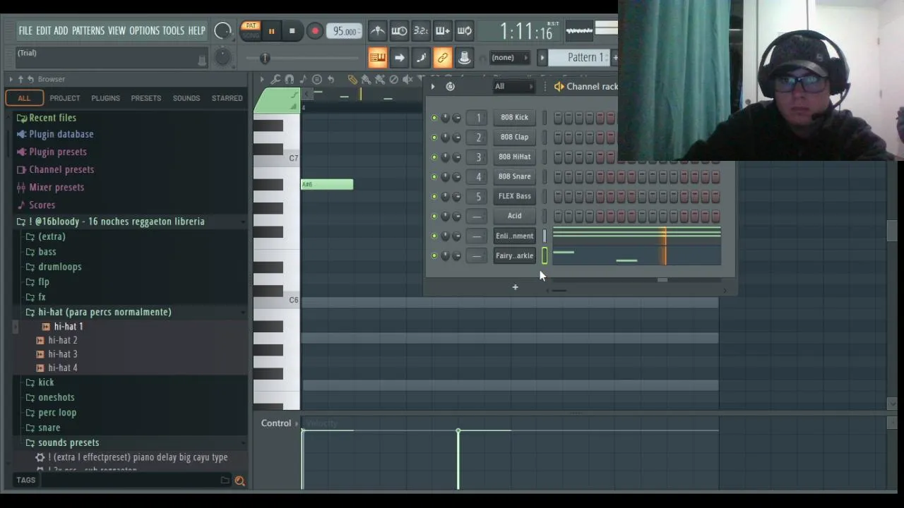
Task: Click the piano roll undo arrow icon
Action: [x=331, y=80]
